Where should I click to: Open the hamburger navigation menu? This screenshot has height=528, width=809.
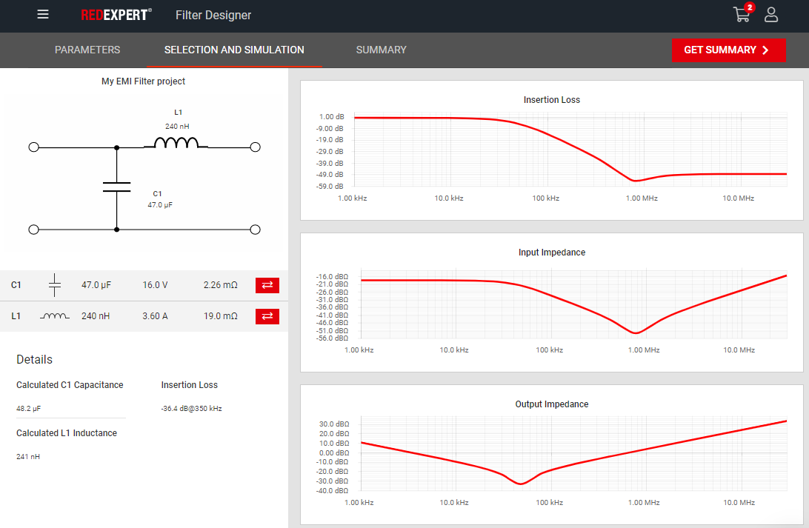click(43, 15)
